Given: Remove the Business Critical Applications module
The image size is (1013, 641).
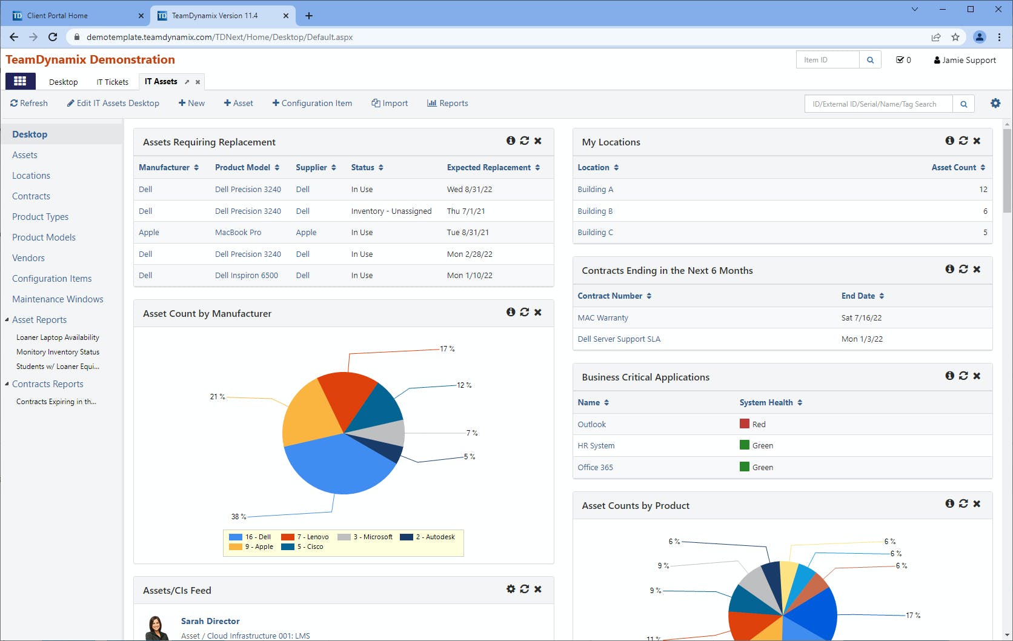Looking at the screenshot, I should (x=977, y=376).
